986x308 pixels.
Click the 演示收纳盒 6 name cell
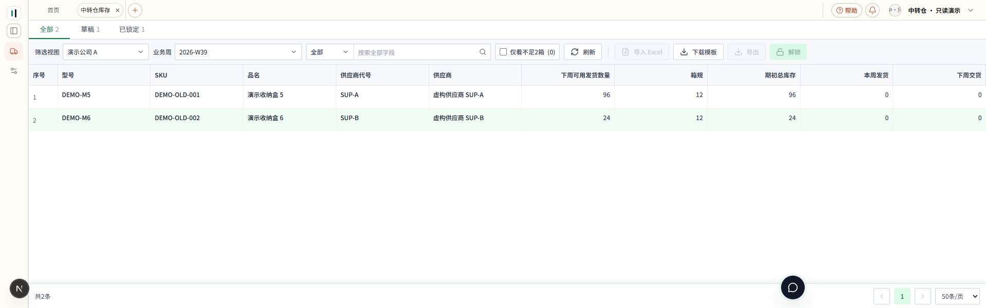(290, 120)
